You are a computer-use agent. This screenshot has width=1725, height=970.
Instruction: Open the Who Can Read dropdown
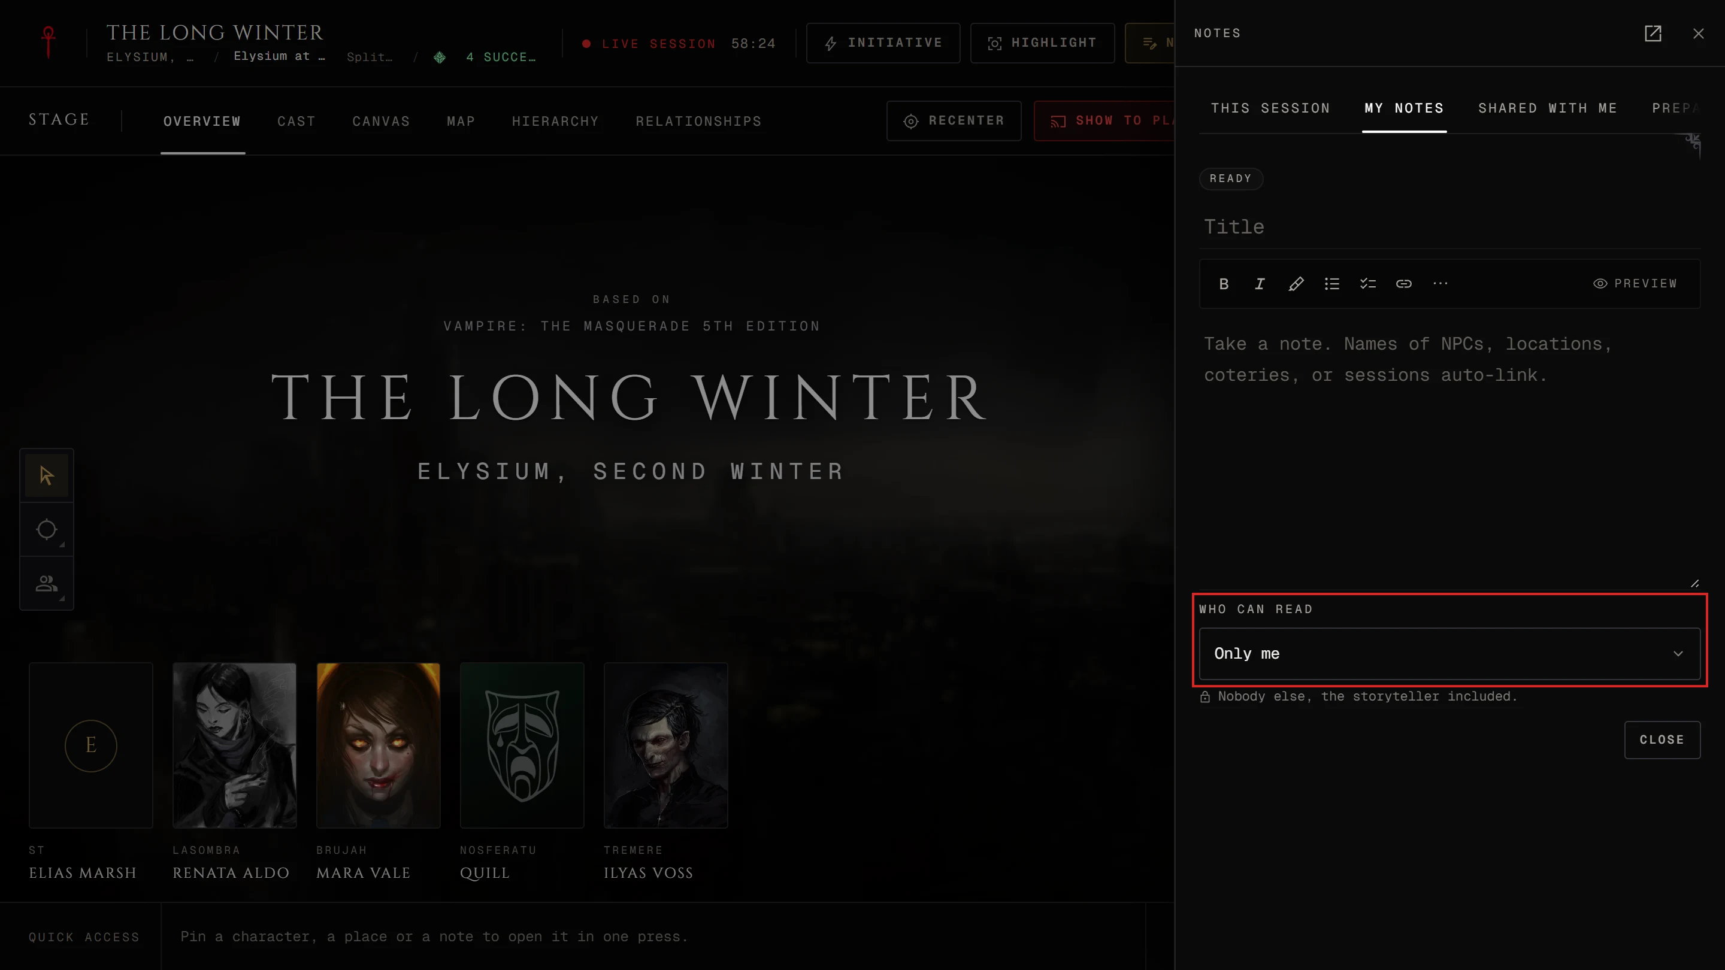pyautogui.click(x=1449, y=653)
